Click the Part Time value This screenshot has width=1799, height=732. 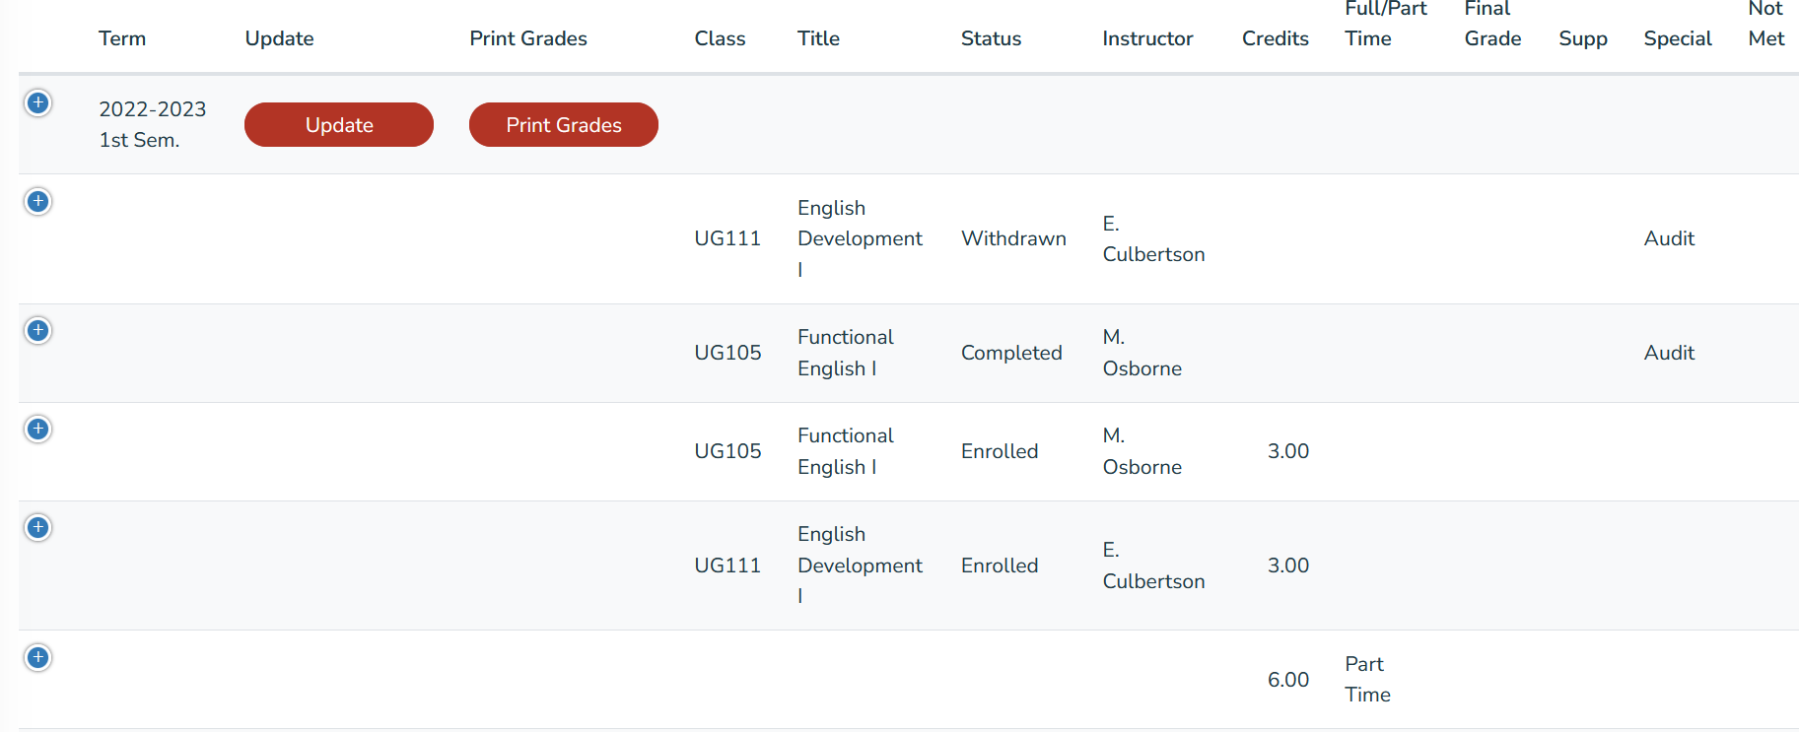pos(1368,679)
